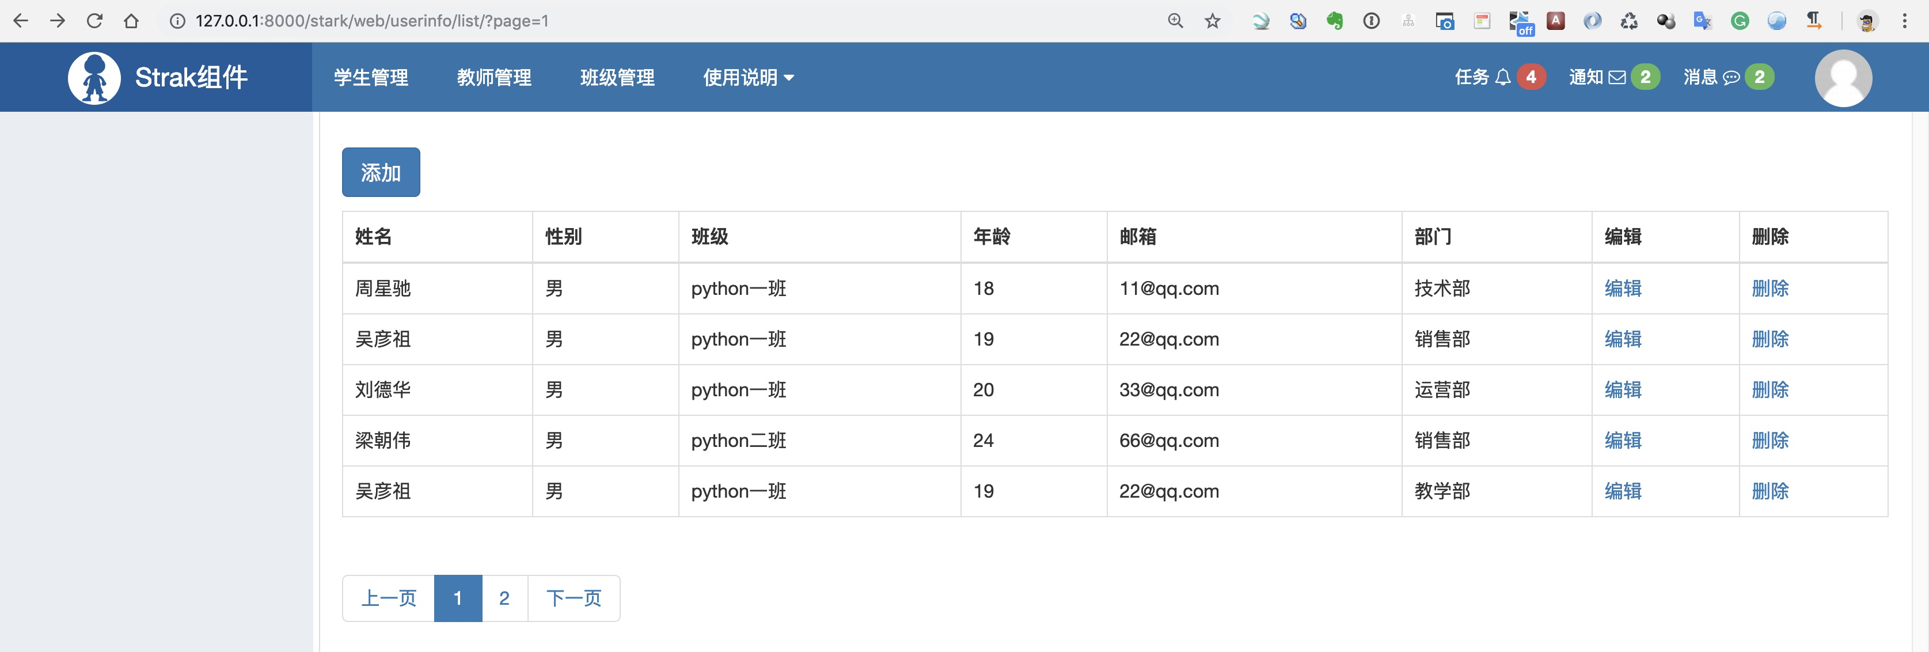The width and height of the screenshot is (1929, 652).
Task: Open the blue ring extension icon
Action: (x=1593, y=21)
